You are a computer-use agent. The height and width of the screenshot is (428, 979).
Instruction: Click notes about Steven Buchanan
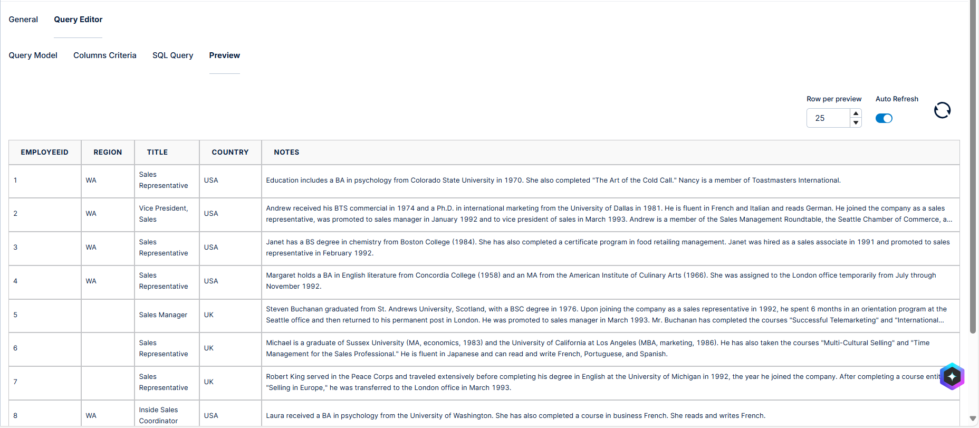610,315
